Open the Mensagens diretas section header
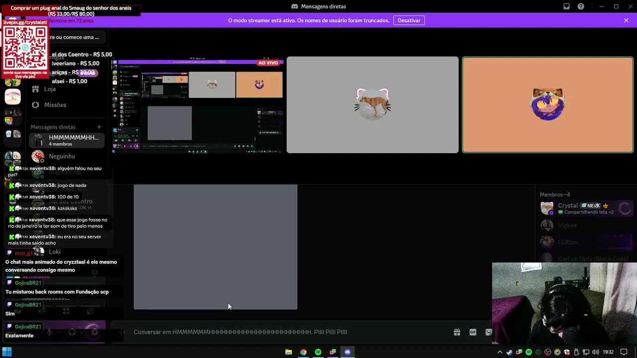The image size is (637, 358). 53,127
